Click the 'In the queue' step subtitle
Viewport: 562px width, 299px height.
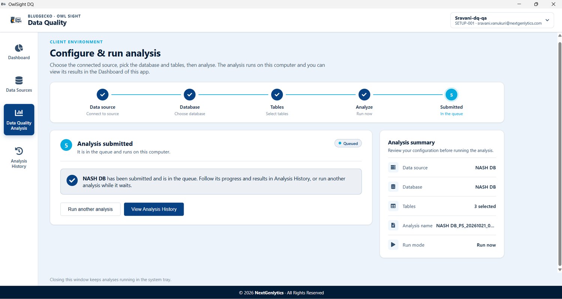click(x=451, y=114)
